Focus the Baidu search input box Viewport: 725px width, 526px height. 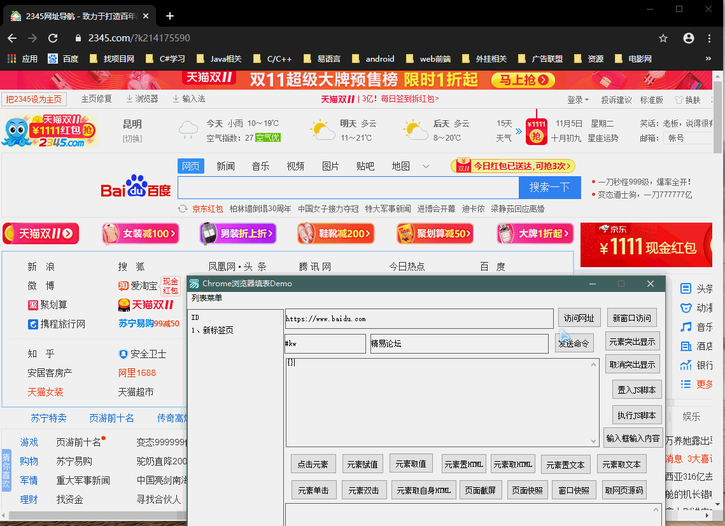pyautogui.click(x=349, y=187)
